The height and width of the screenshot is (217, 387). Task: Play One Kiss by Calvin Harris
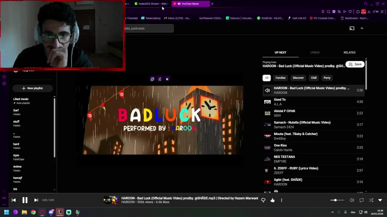(314, 148)
